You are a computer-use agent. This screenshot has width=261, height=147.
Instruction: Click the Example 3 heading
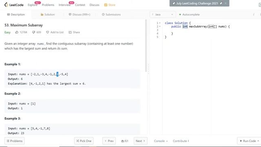point(13,118)
